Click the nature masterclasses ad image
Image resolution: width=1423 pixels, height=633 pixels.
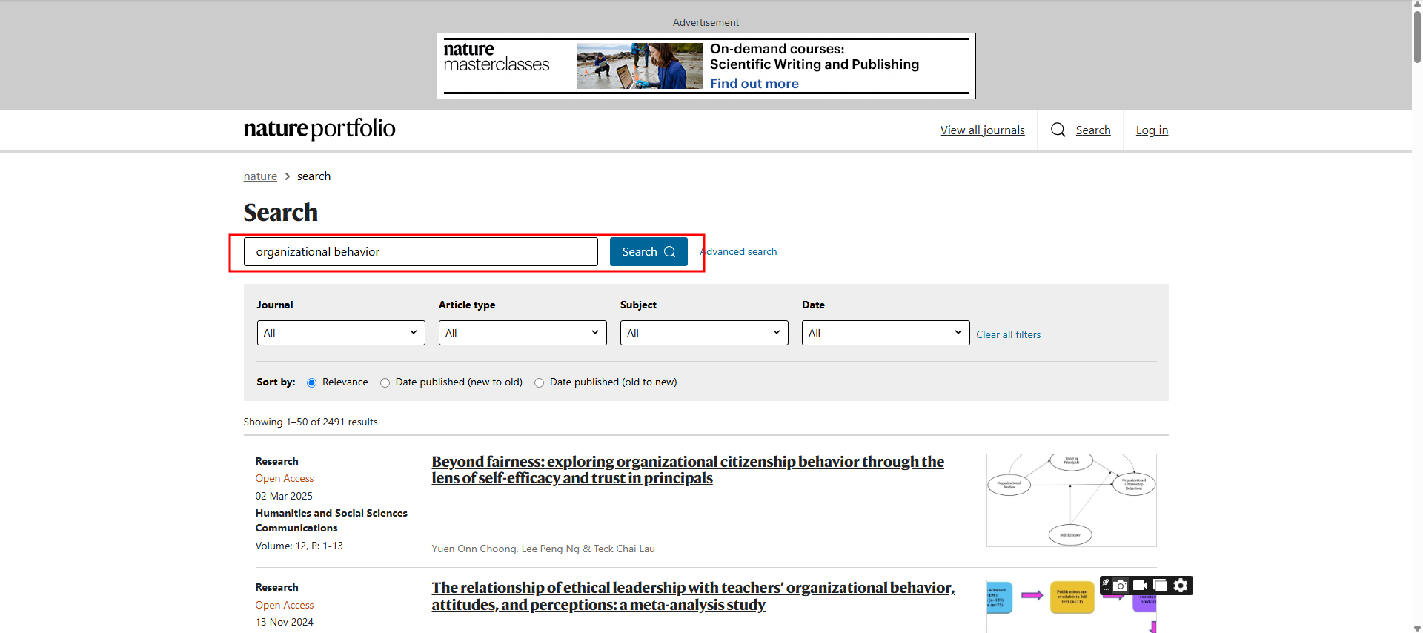pos(639,66)
